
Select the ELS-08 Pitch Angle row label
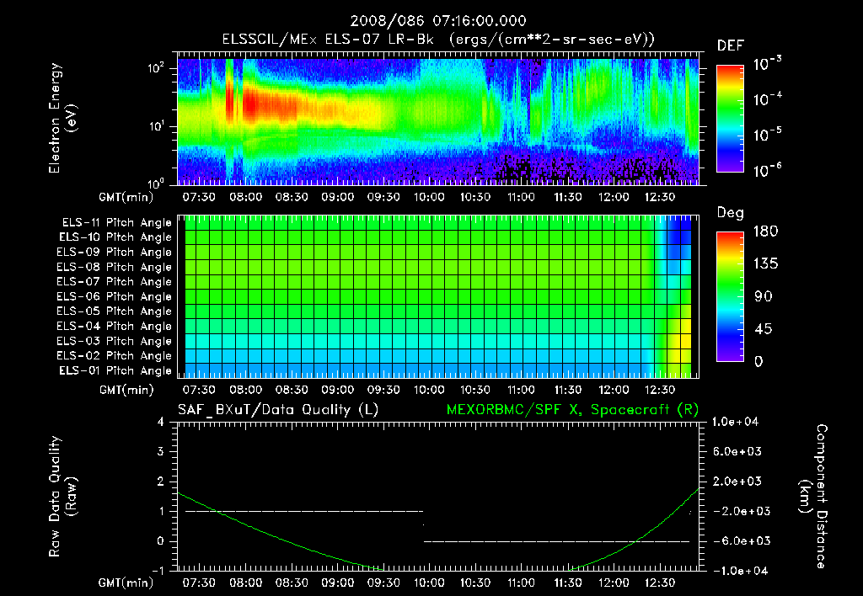coord(114,267)
